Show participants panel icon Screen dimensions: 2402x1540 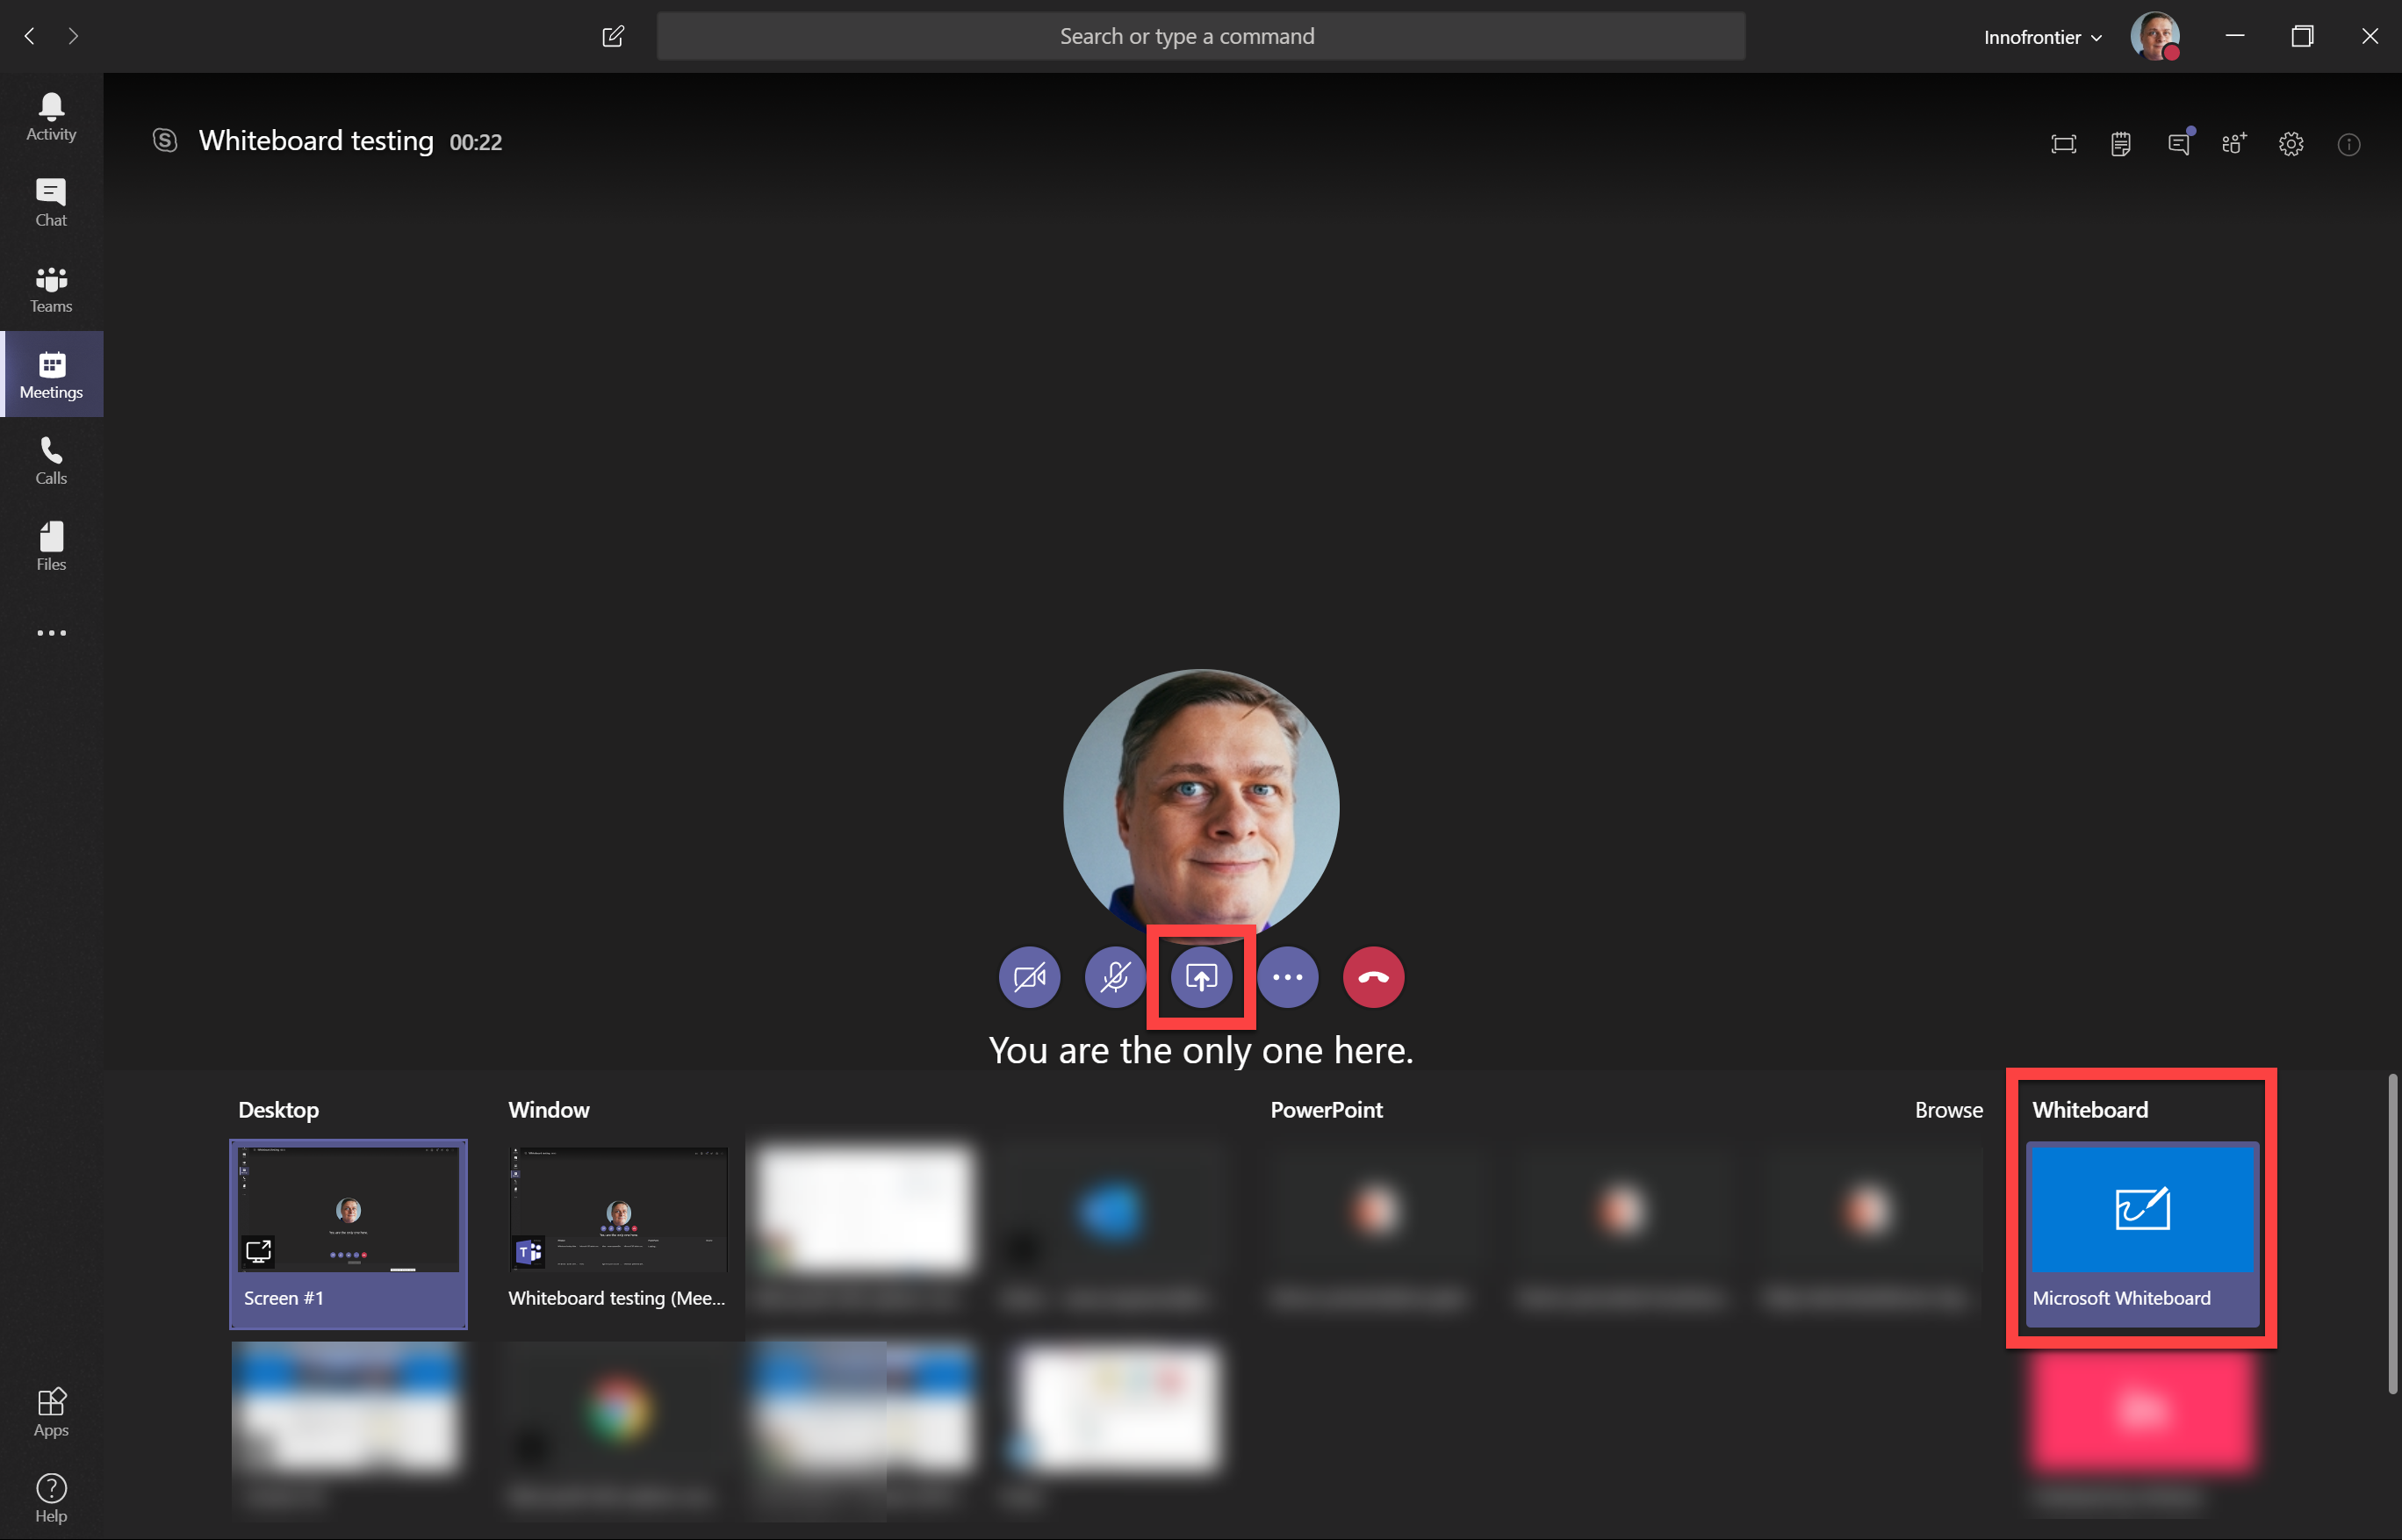(x=2234, y=144)
